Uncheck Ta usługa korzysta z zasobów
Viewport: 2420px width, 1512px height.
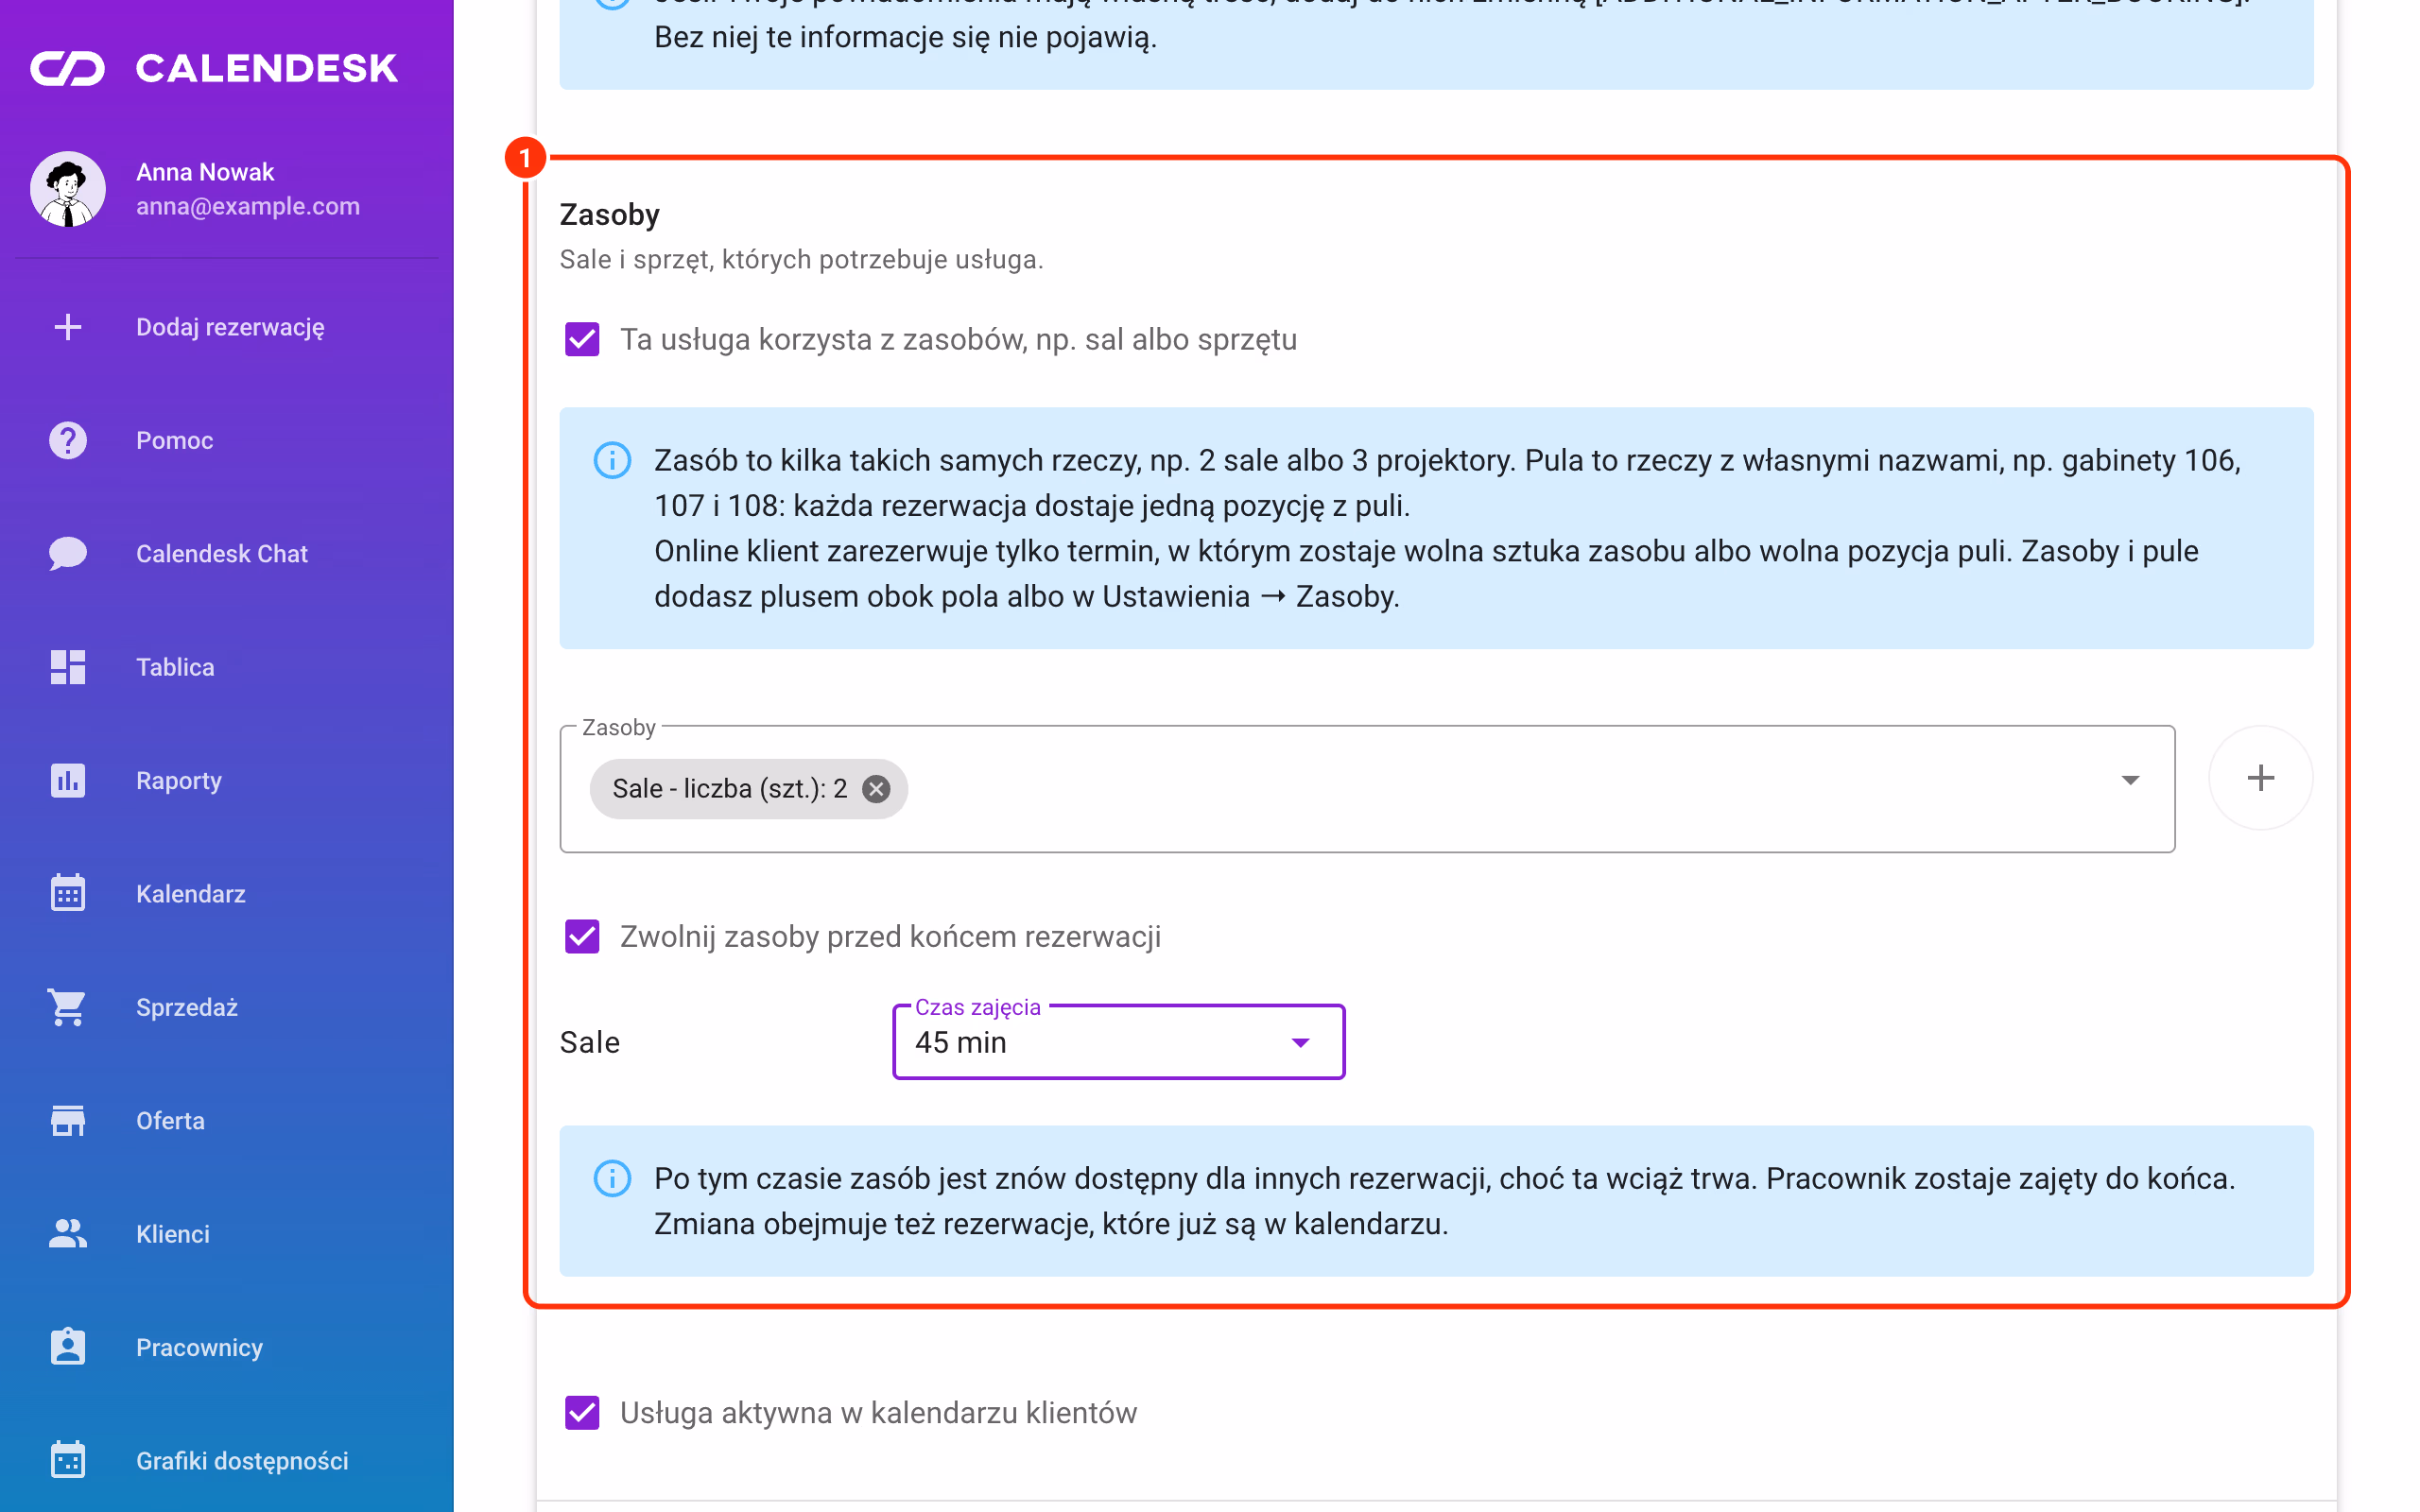[x=582, y=340]
